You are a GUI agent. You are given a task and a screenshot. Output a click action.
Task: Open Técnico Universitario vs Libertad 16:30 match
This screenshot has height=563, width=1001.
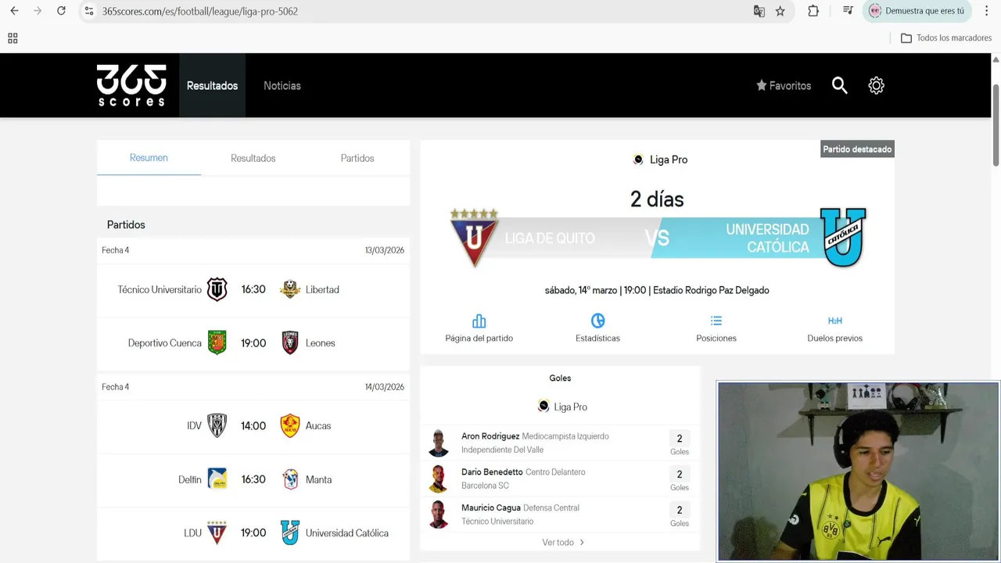click(x=253, y=290)
